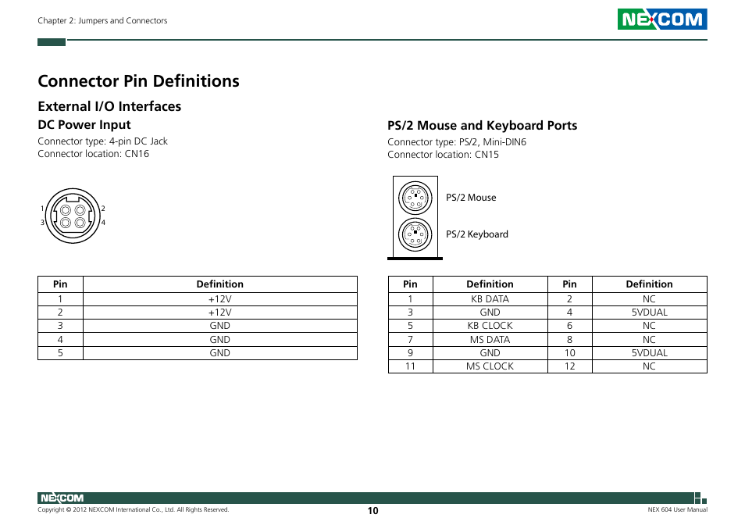The width and height of the screenshot is (745, 525).
Task: Click the PS/2 Keyboard port diagram
Action: (415, 234)
